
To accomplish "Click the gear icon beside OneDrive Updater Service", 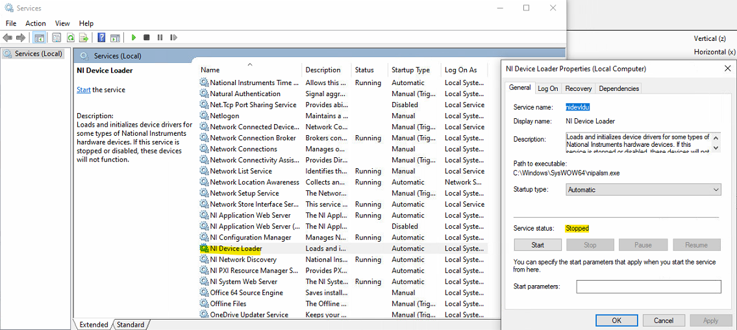I will pos(204,314).
